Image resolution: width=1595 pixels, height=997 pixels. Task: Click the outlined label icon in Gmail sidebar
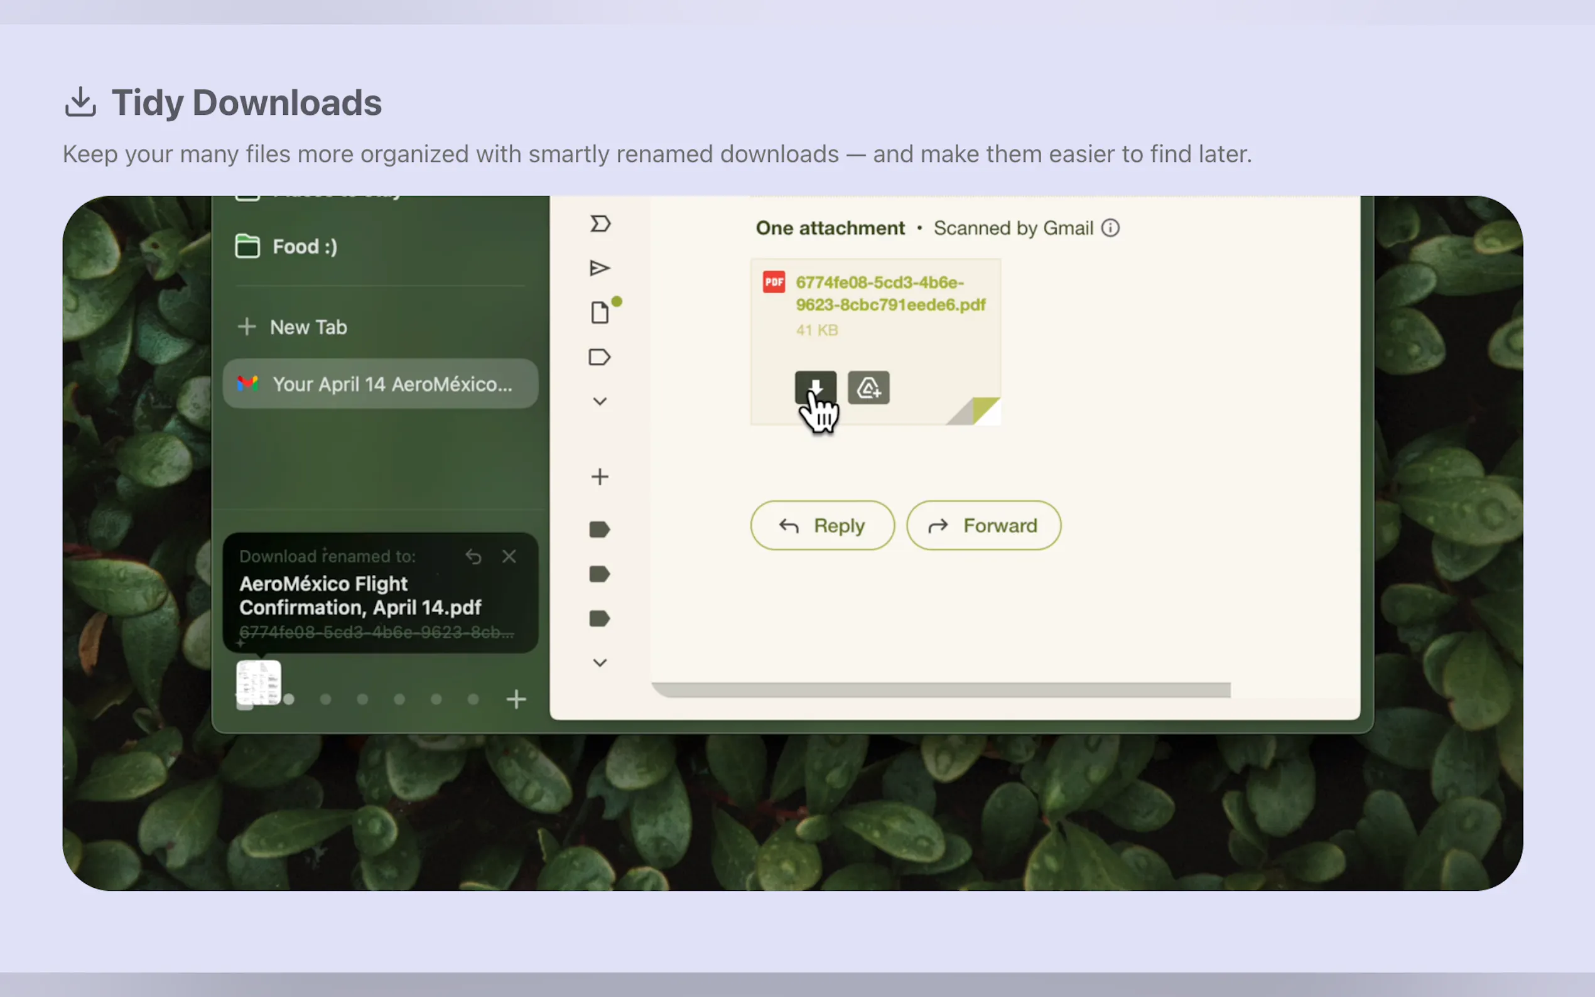point(598,357)
